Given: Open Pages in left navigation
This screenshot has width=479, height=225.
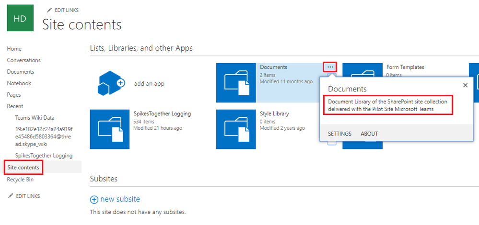Looking at the screenshot, I should (14, 95).
